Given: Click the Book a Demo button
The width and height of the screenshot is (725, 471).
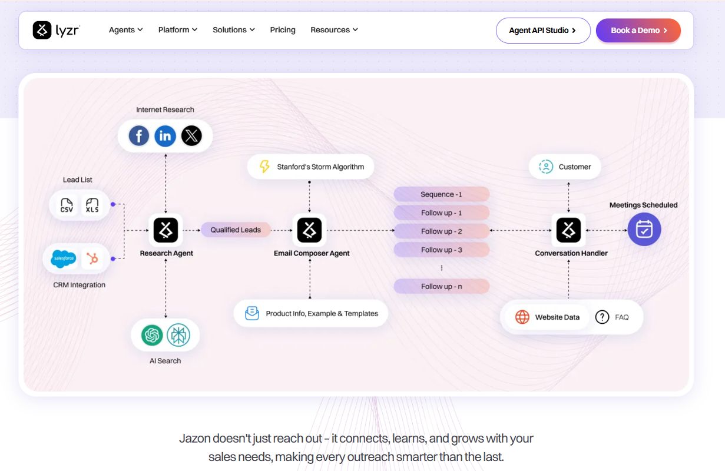Looking at the screenshot, I should tap(638, 30).
